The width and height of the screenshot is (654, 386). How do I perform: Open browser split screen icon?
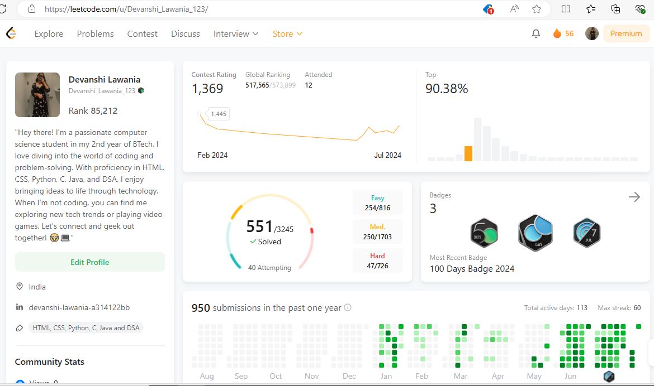pos(566,9)
